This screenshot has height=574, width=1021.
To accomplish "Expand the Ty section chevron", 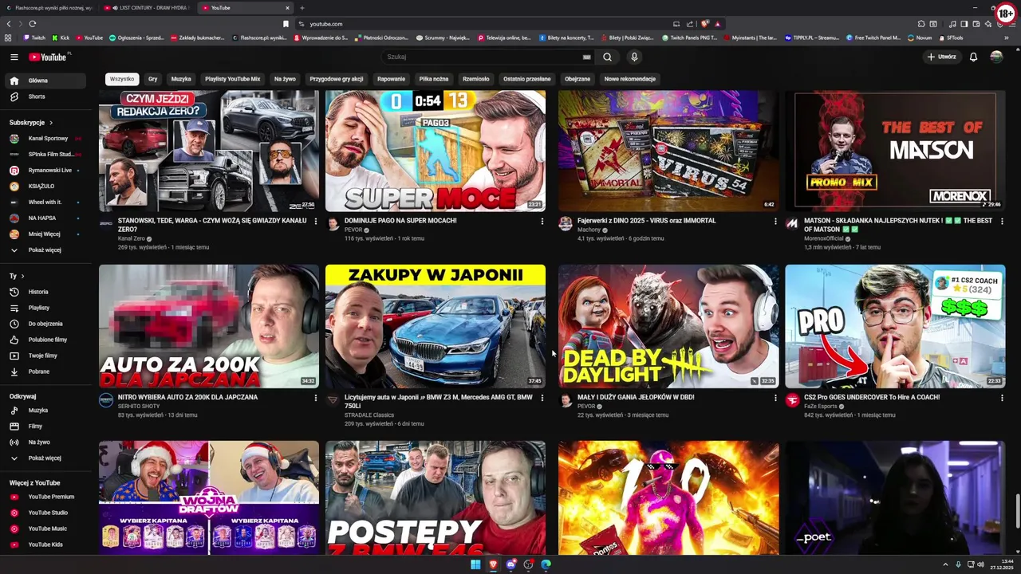I will tap(22, 276).
